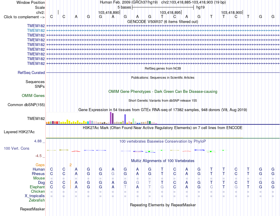Click the faded mismatch G in Rhesus row
This screenshot has width=280, height=216.
[113, 174]
